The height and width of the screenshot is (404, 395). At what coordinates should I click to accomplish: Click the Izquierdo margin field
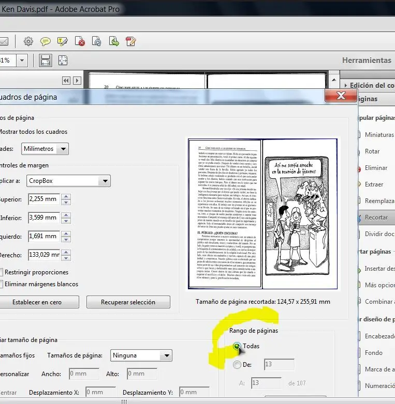click(44, 236)
